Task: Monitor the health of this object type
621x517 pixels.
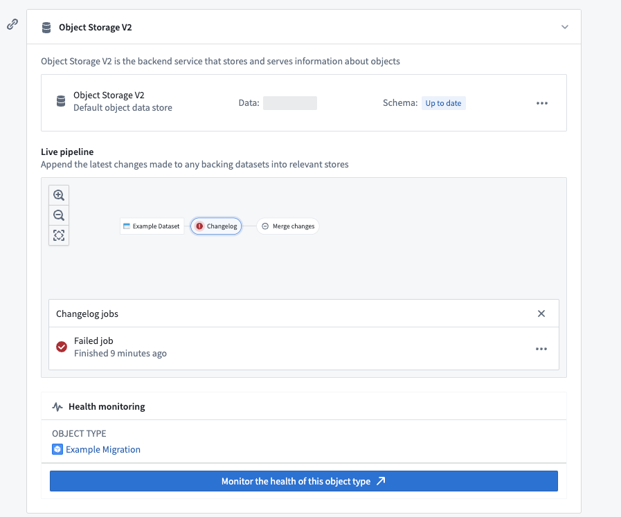Action: pos(304,481)
